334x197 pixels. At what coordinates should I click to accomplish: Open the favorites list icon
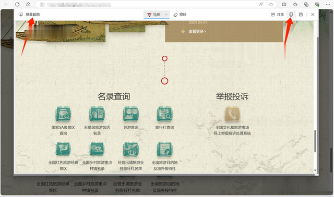pyautogui.click(x=295, y=4)
